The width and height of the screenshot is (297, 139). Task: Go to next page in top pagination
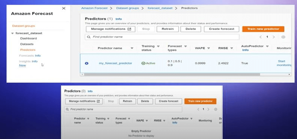point(274,37)
